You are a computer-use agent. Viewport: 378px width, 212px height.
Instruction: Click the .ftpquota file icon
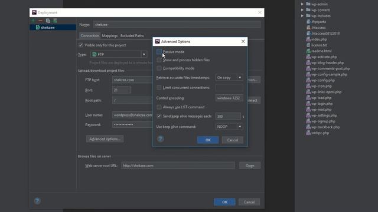[x=308, y=22]
